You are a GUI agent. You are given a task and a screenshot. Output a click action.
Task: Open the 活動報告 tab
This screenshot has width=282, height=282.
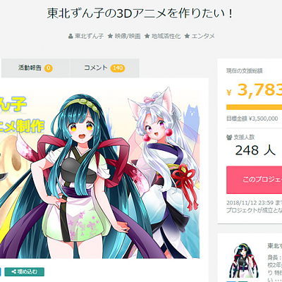[x=36, y=68]
